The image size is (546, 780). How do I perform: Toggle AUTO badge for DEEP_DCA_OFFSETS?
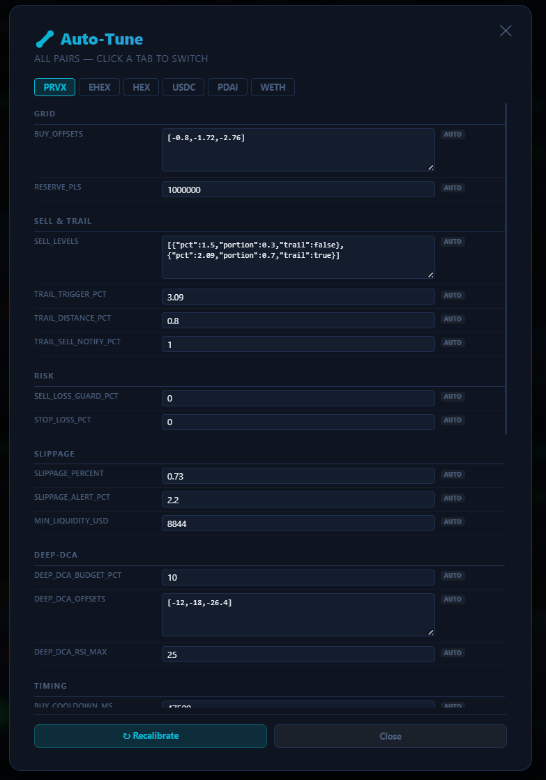453,599
